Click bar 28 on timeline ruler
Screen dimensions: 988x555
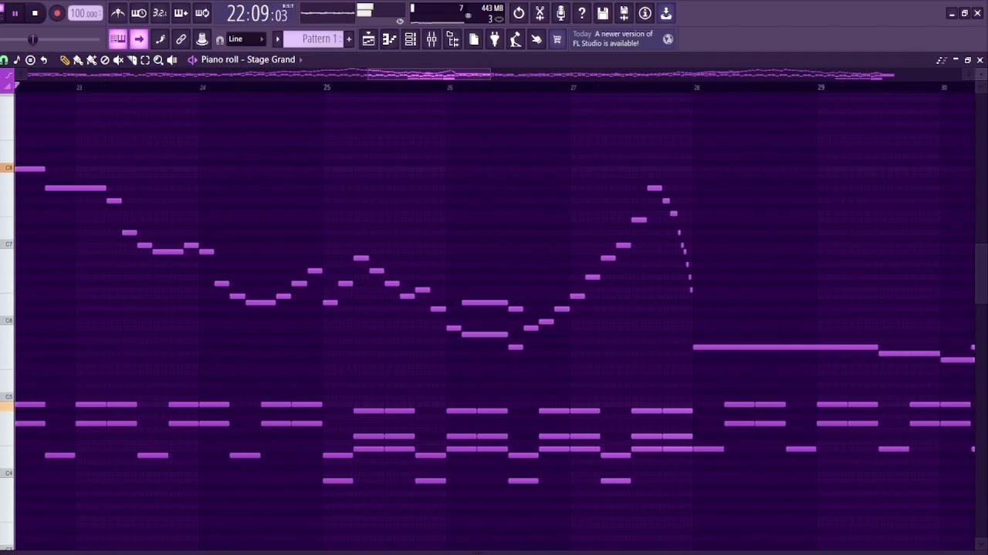(696, 87)
